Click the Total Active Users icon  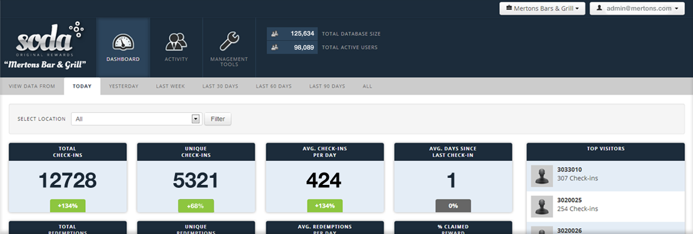click(x=274, y=47)
